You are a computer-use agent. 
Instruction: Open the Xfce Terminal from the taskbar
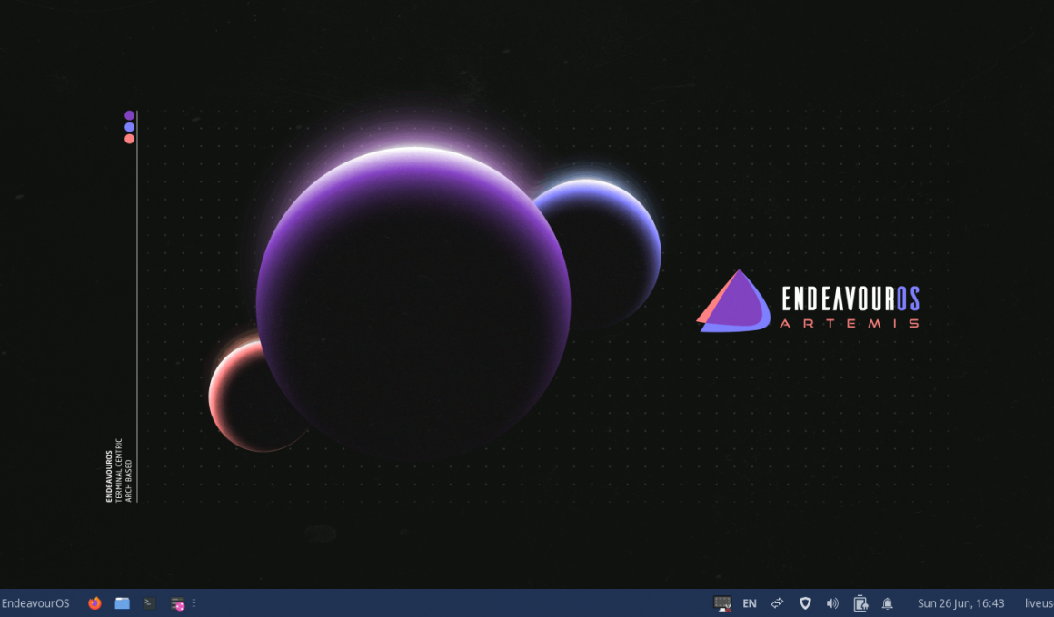point(148,602)
